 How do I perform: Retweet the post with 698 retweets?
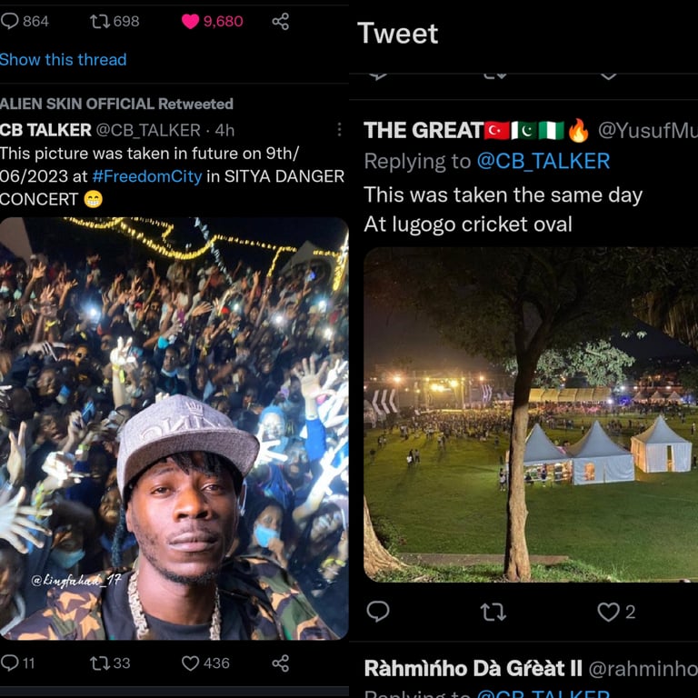coord(100,21)
